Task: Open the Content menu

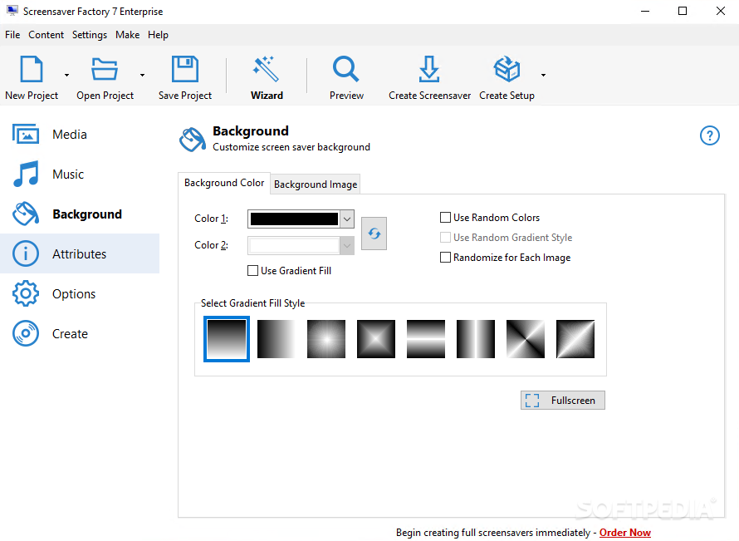Action: point(46,35)
